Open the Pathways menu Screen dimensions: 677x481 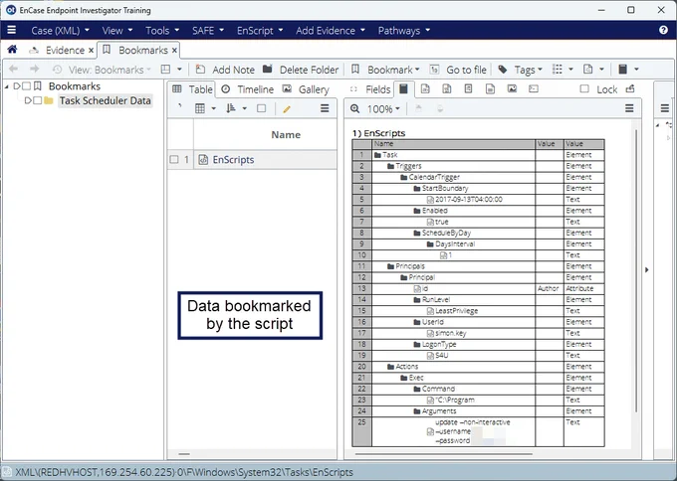pos(403,31)
